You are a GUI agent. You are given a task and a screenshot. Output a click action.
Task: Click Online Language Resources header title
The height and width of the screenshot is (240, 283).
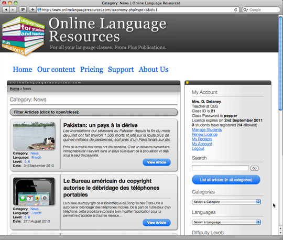(x=107, y=30)
